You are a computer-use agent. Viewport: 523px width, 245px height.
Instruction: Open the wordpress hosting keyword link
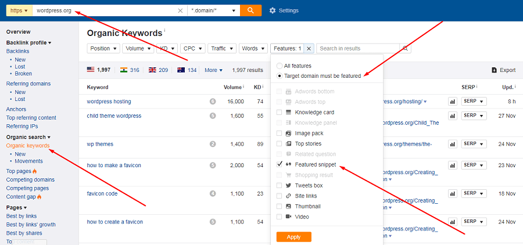(x=109, y=102)
